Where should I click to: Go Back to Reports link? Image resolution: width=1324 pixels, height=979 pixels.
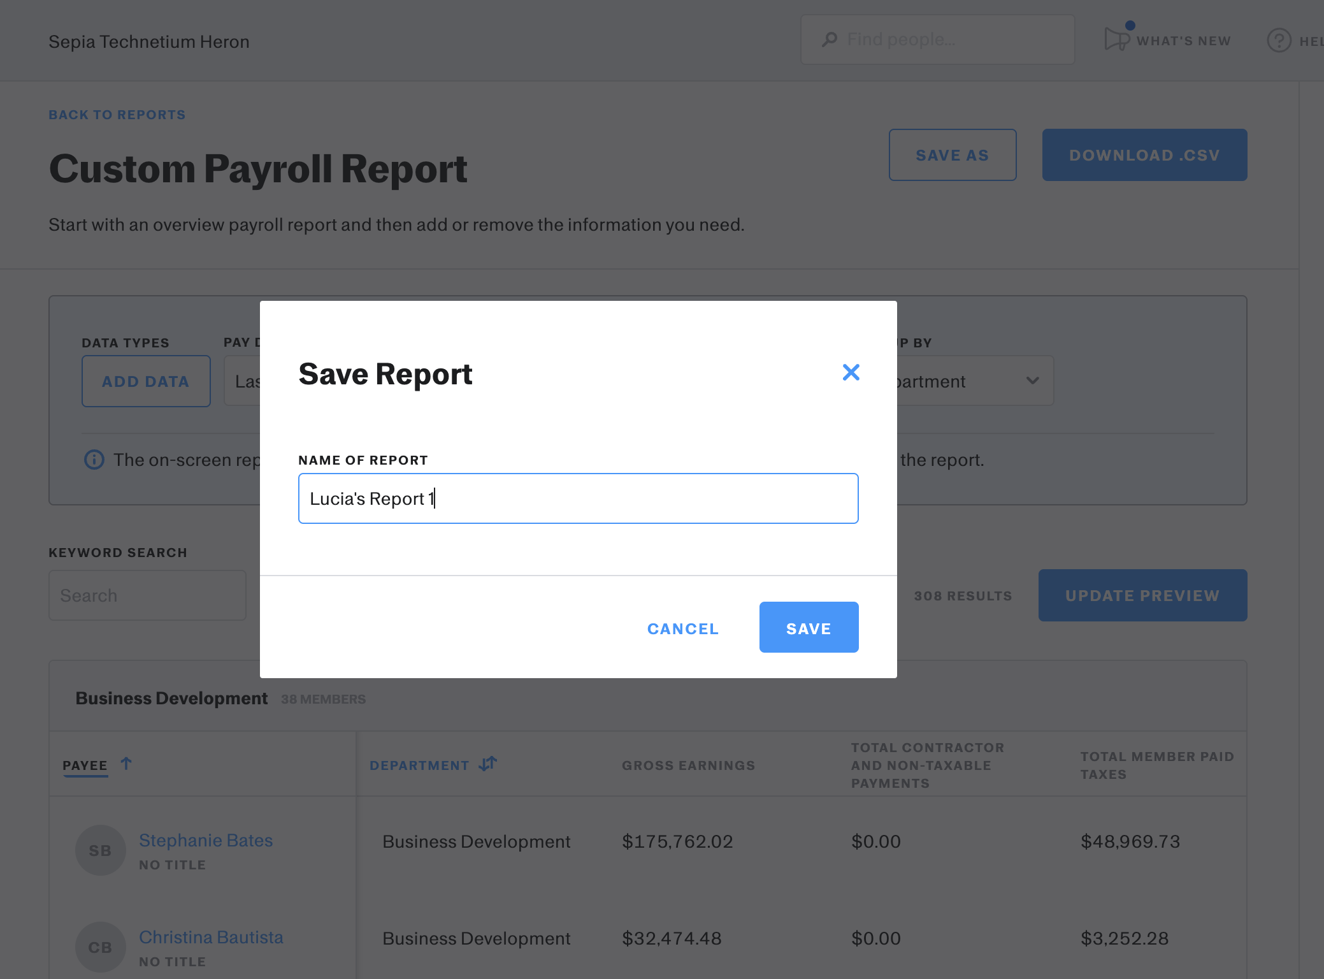(117, 115)
